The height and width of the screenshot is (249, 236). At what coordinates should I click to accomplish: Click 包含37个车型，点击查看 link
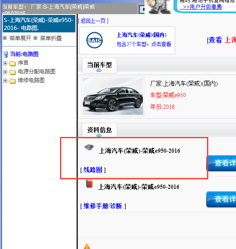[x=144, y=44]
